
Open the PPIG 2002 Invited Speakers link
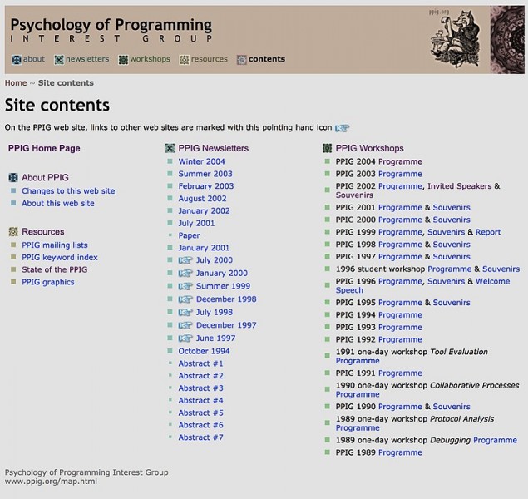coord(459,187)
